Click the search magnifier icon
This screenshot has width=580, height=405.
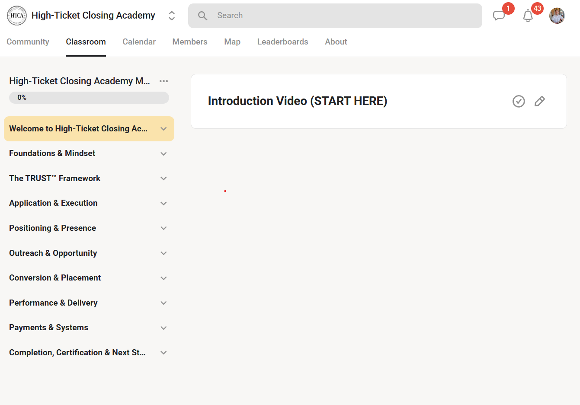202,16
